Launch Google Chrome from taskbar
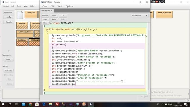Viewport: 190px width, 107px height. pyautogui.click(x=30, y=104)
